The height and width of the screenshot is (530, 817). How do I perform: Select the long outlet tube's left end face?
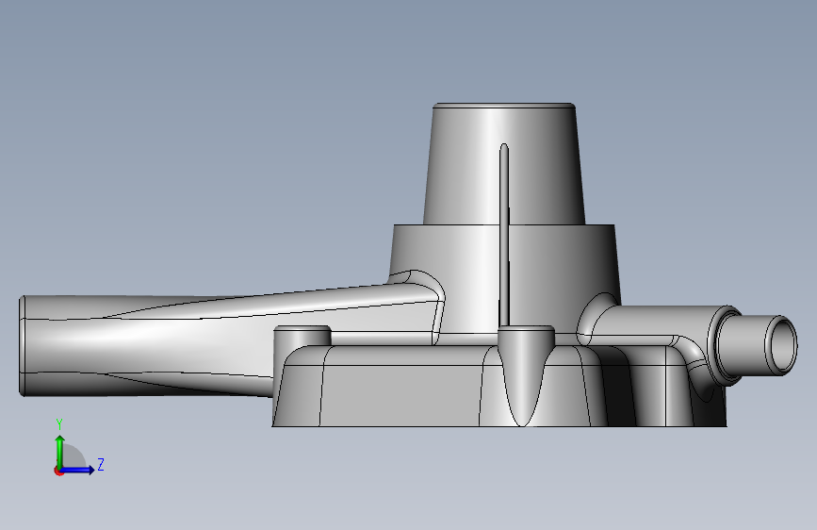click(22, 346)
